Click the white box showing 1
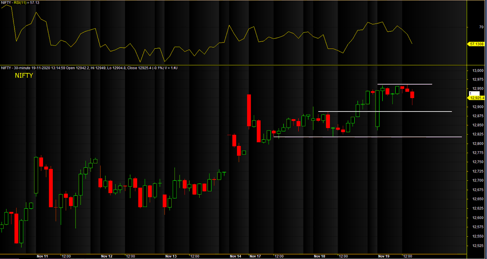Image resolution: width=487 pixels, height=259 pixels. pos(473,93)
